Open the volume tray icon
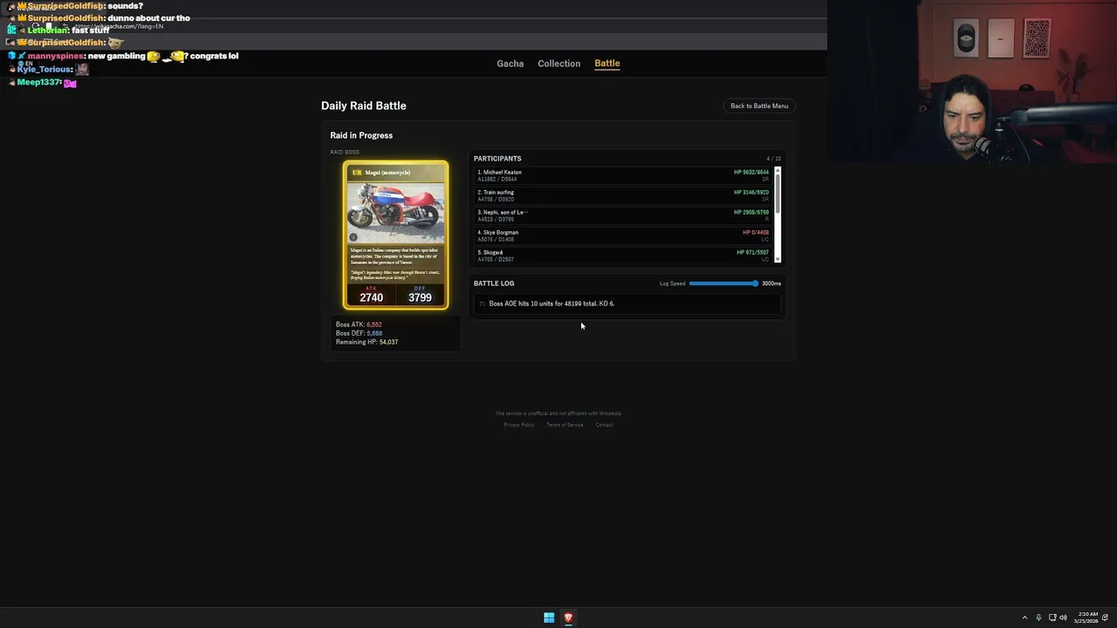Image resolution: width=1117 pixels, height=628 pixels. point(1063,618)
